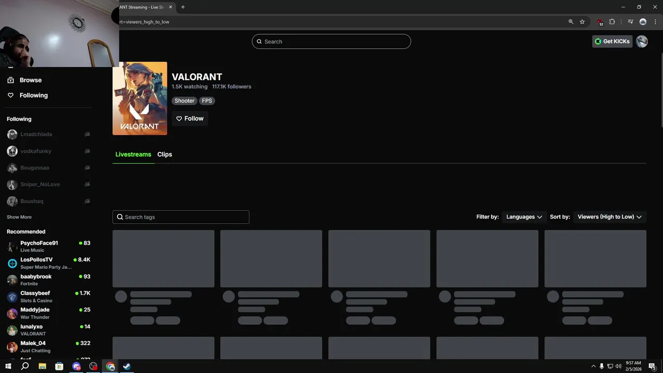Open Microsoft Store from the taskbar
This screenshot has width=663, height=373.
[59, 366]
